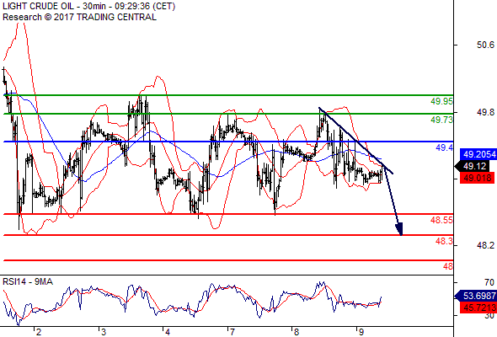This screenshot has width=497, height=337.
Task: Select the 48.55 red support label
Action: [x=441, y=220]
